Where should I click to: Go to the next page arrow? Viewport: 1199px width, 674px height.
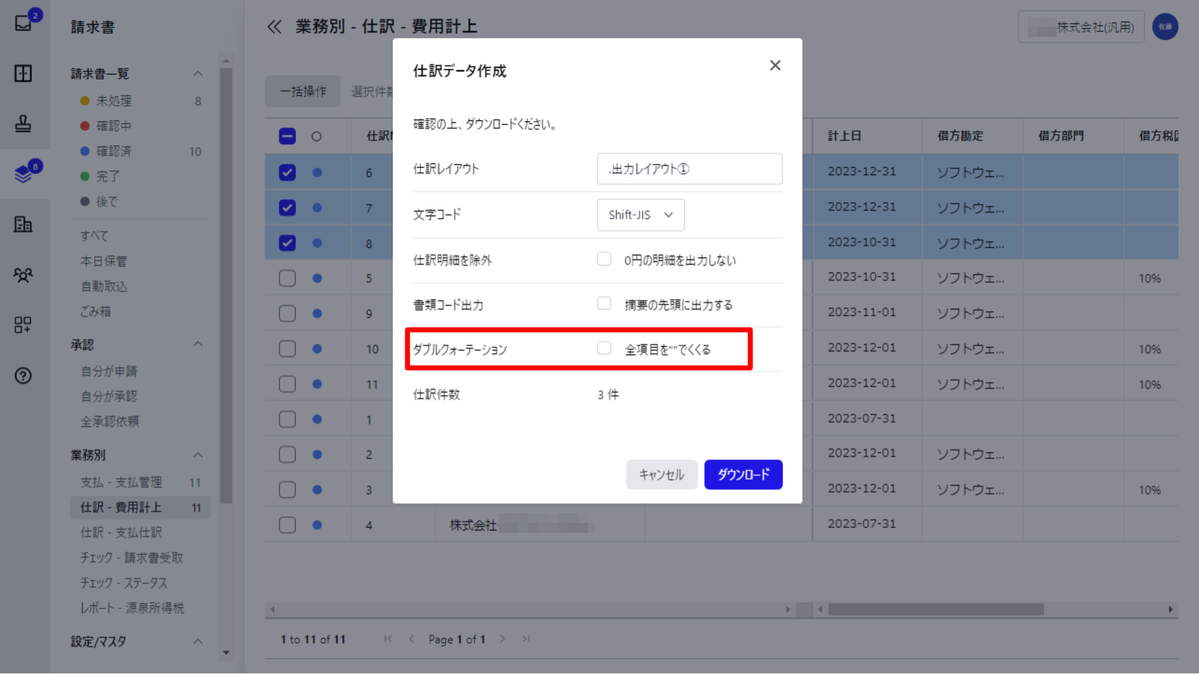pyautogui.click(x=502, y=639)
